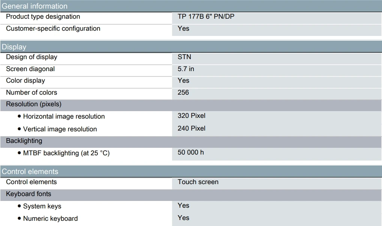This screenshot has width=382, height=226.
Task: Click the Resolution (pixels) subheader
Action: (34, 104)
